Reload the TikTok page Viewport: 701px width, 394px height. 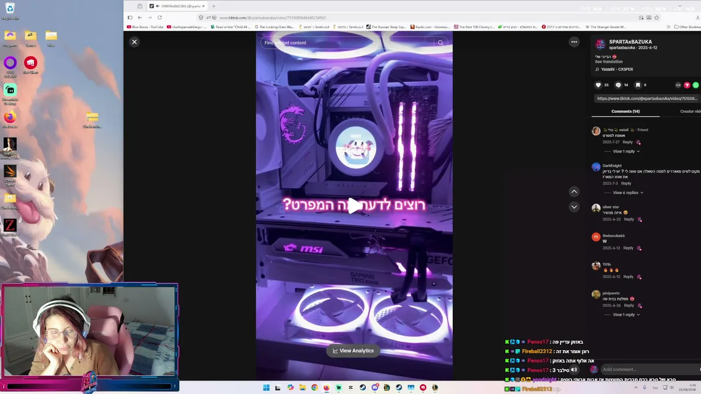[x=159, y=18]
